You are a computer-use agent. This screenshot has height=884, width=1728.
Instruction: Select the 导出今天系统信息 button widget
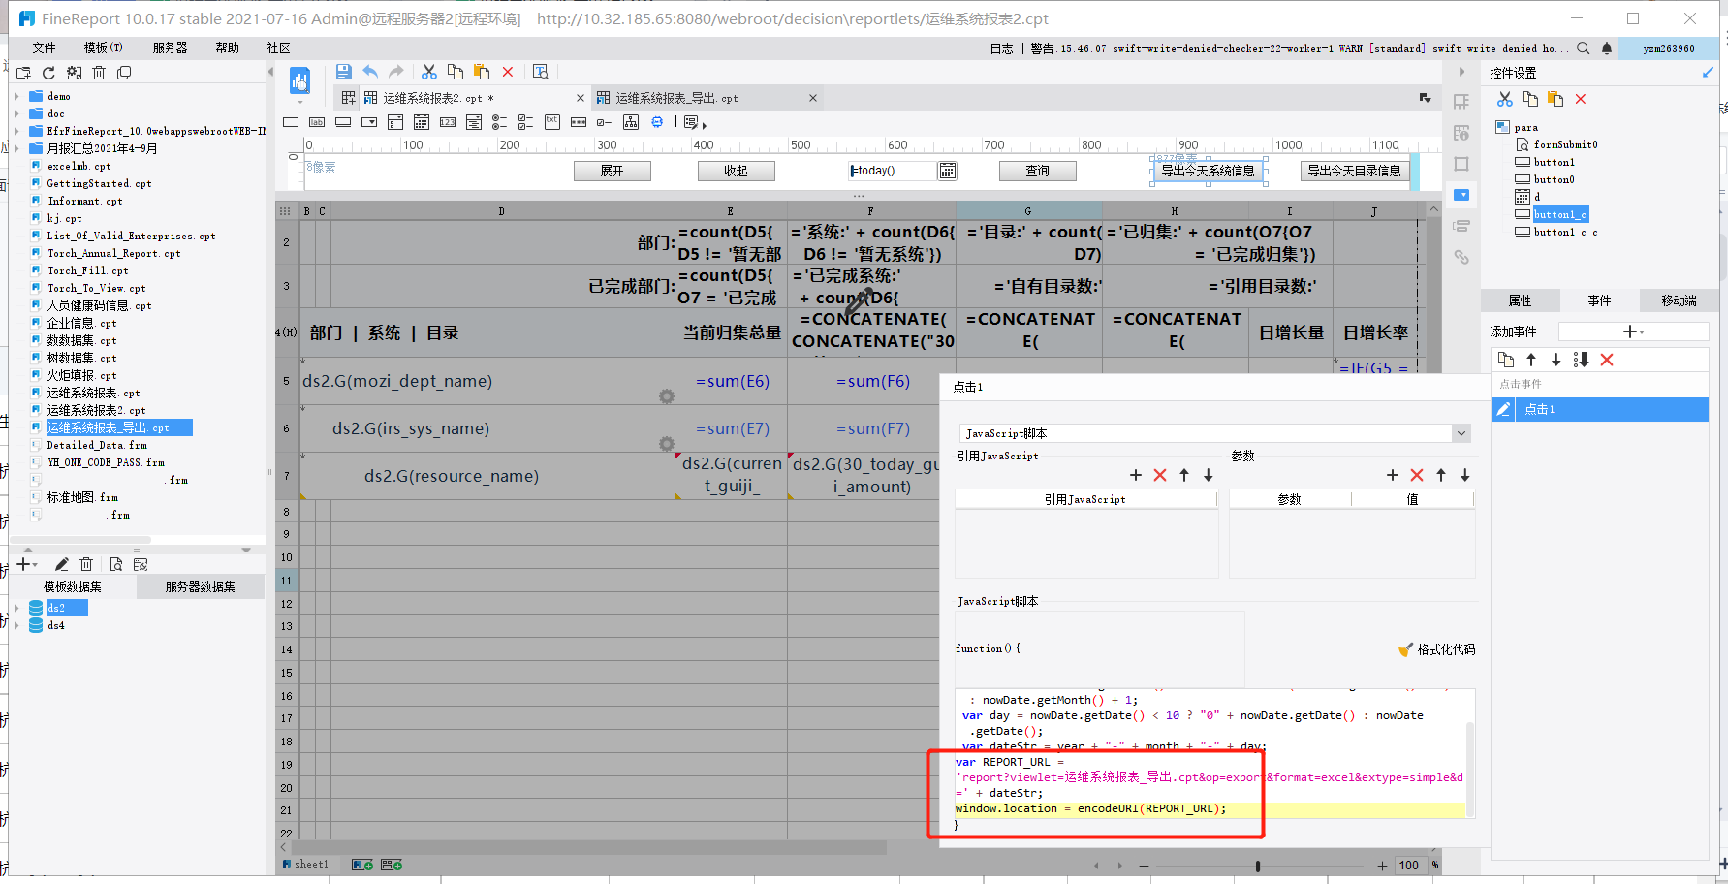[1208, 171]
